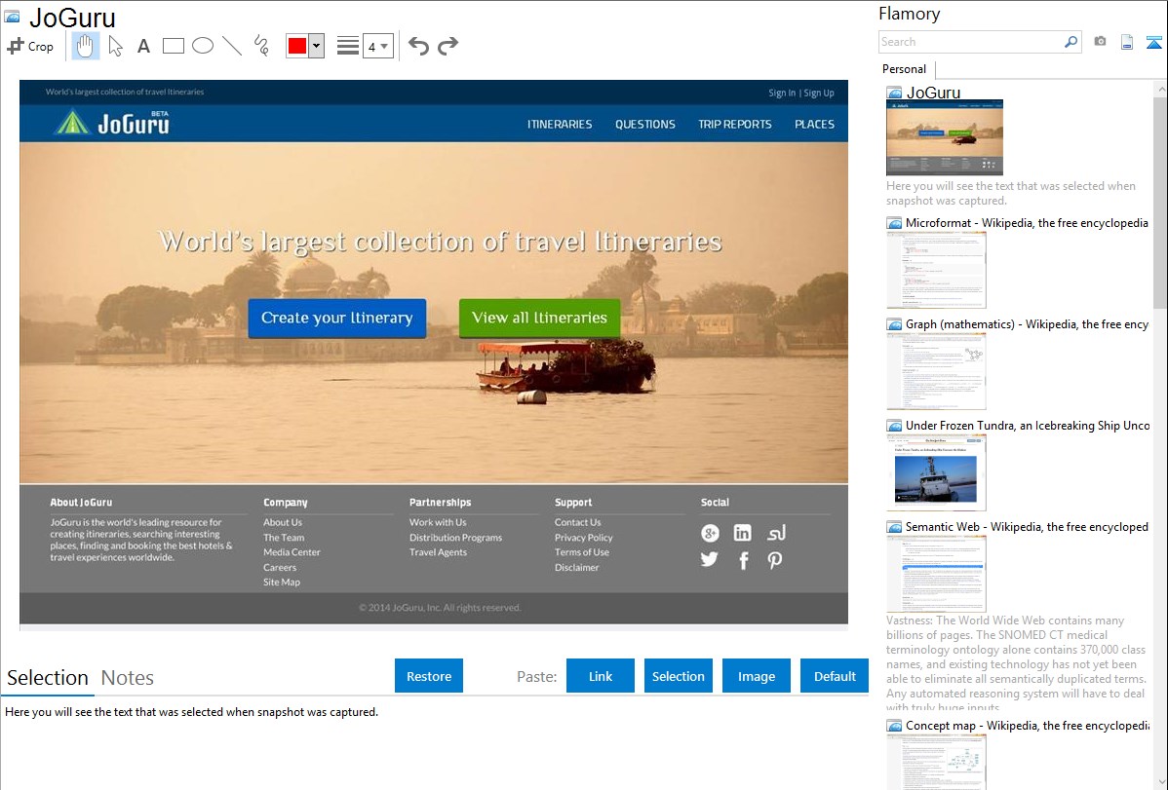The height and width of the screenshot is (790, 1168).
Task: Choose the text annotation tool
Action: (143, 46)
